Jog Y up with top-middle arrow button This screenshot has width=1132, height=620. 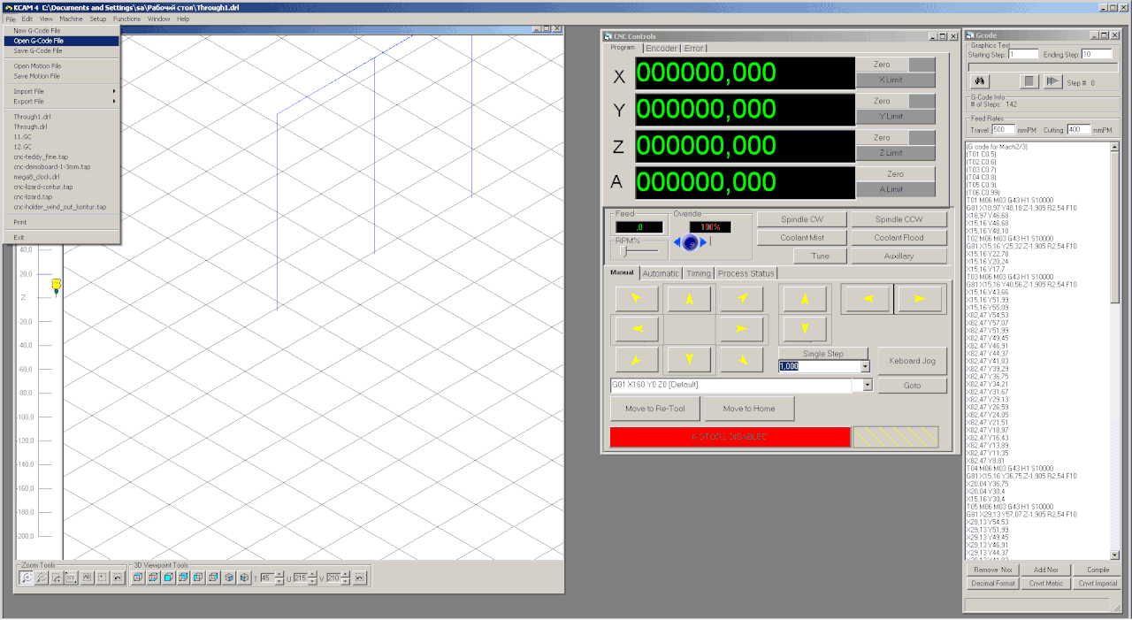(x=689, y=299)
